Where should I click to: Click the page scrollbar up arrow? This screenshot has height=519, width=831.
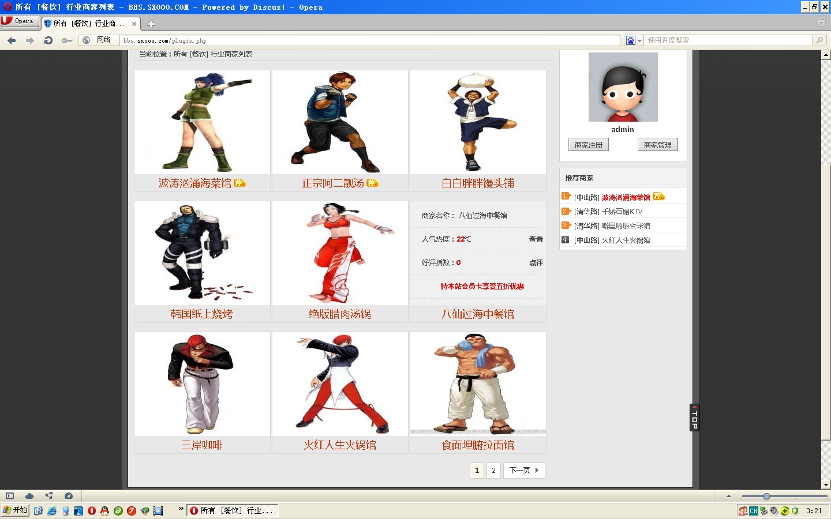(826, 55)
